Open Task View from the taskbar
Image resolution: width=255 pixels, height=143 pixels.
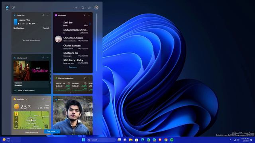click(119, 140)
